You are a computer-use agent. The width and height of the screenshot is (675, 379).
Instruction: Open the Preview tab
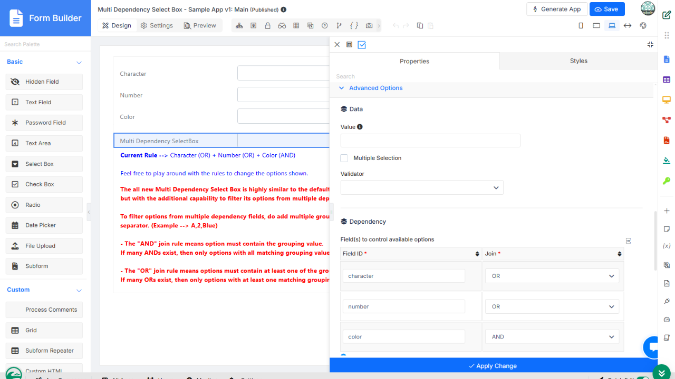[200, 25]
